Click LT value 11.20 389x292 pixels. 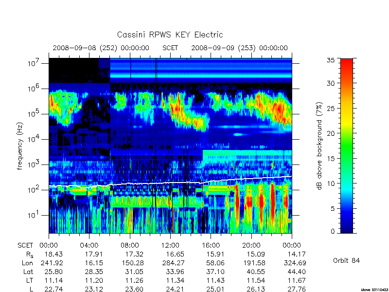(94, 281)
